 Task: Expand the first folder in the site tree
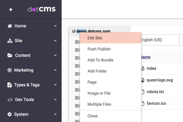click(x=77, y=42)
